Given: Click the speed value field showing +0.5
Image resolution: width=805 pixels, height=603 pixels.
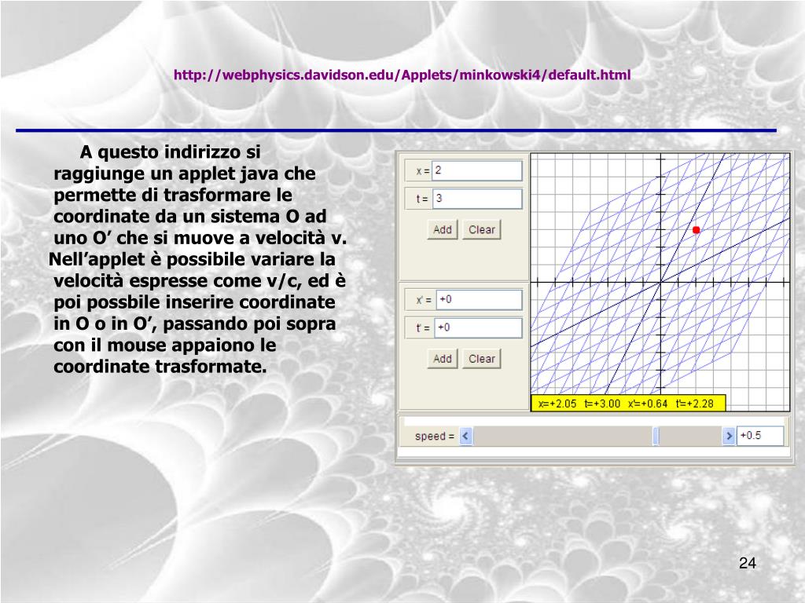Looking at the screenshot, I should (760, 436).
